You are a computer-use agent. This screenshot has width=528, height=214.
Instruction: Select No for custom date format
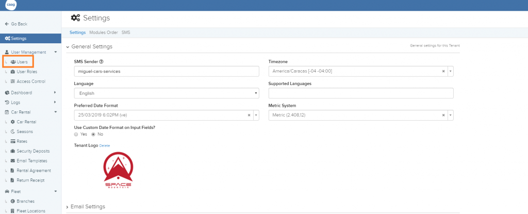(x=93, y=134)
